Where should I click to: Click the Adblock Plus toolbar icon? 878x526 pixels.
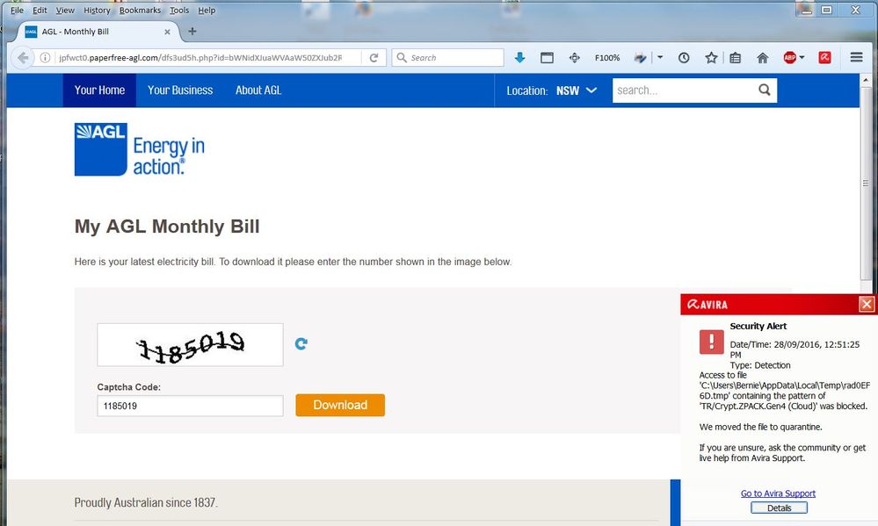point(790,58)
